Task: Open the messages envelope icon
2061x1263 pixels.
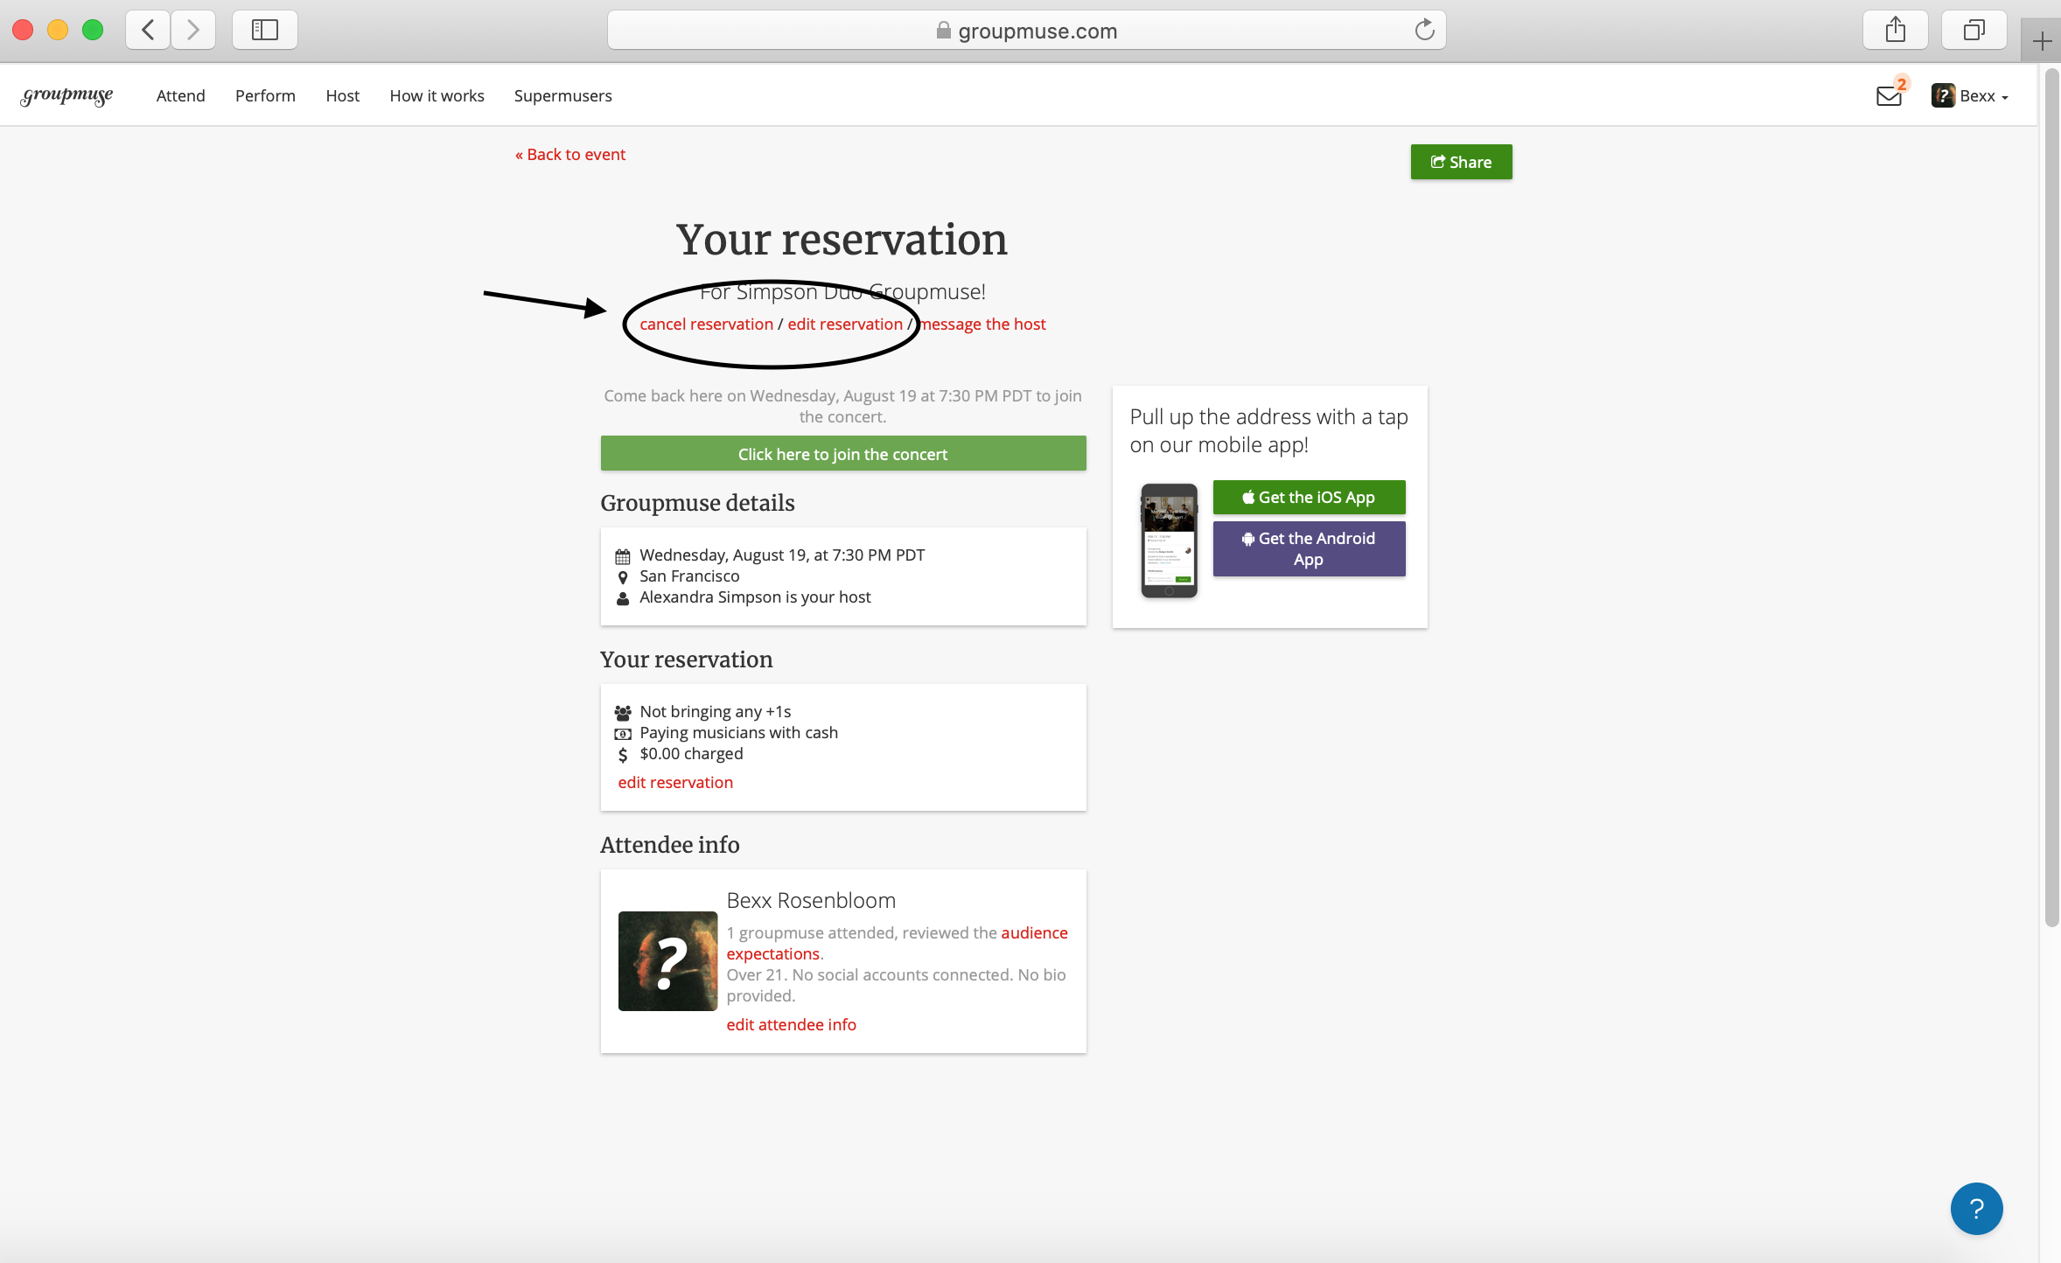Action: (x=1889, y=96)
